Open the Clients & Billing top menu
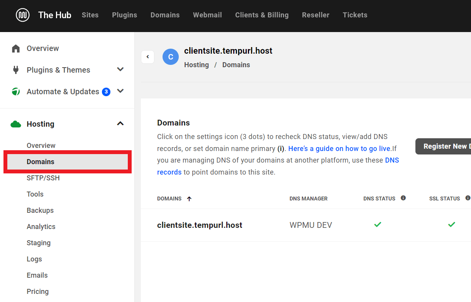The height and width of the screenshot is (302, 471). click(x=262, y=15)
